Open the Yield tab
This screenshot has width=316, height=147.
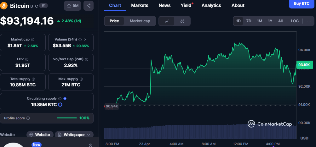point(186,5)
